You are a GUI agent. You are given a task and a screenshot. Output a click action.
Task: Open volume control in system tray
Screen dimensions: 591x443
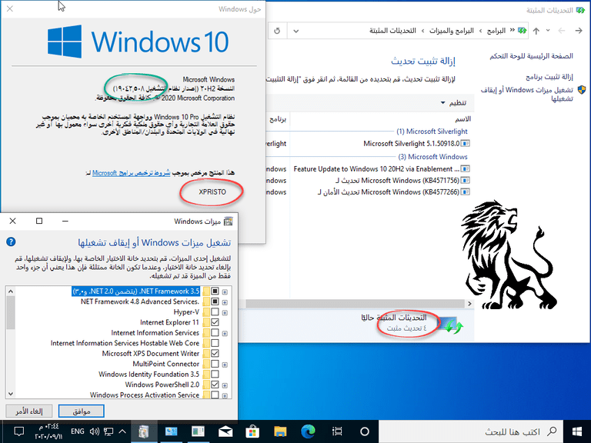(x=94, y=431)
